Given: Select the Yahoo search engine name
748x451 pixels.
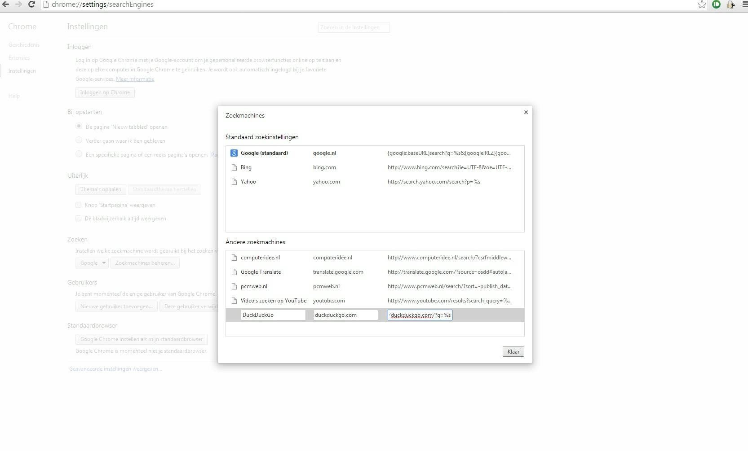Looking at the screenshot, I should tap(248, 182).
